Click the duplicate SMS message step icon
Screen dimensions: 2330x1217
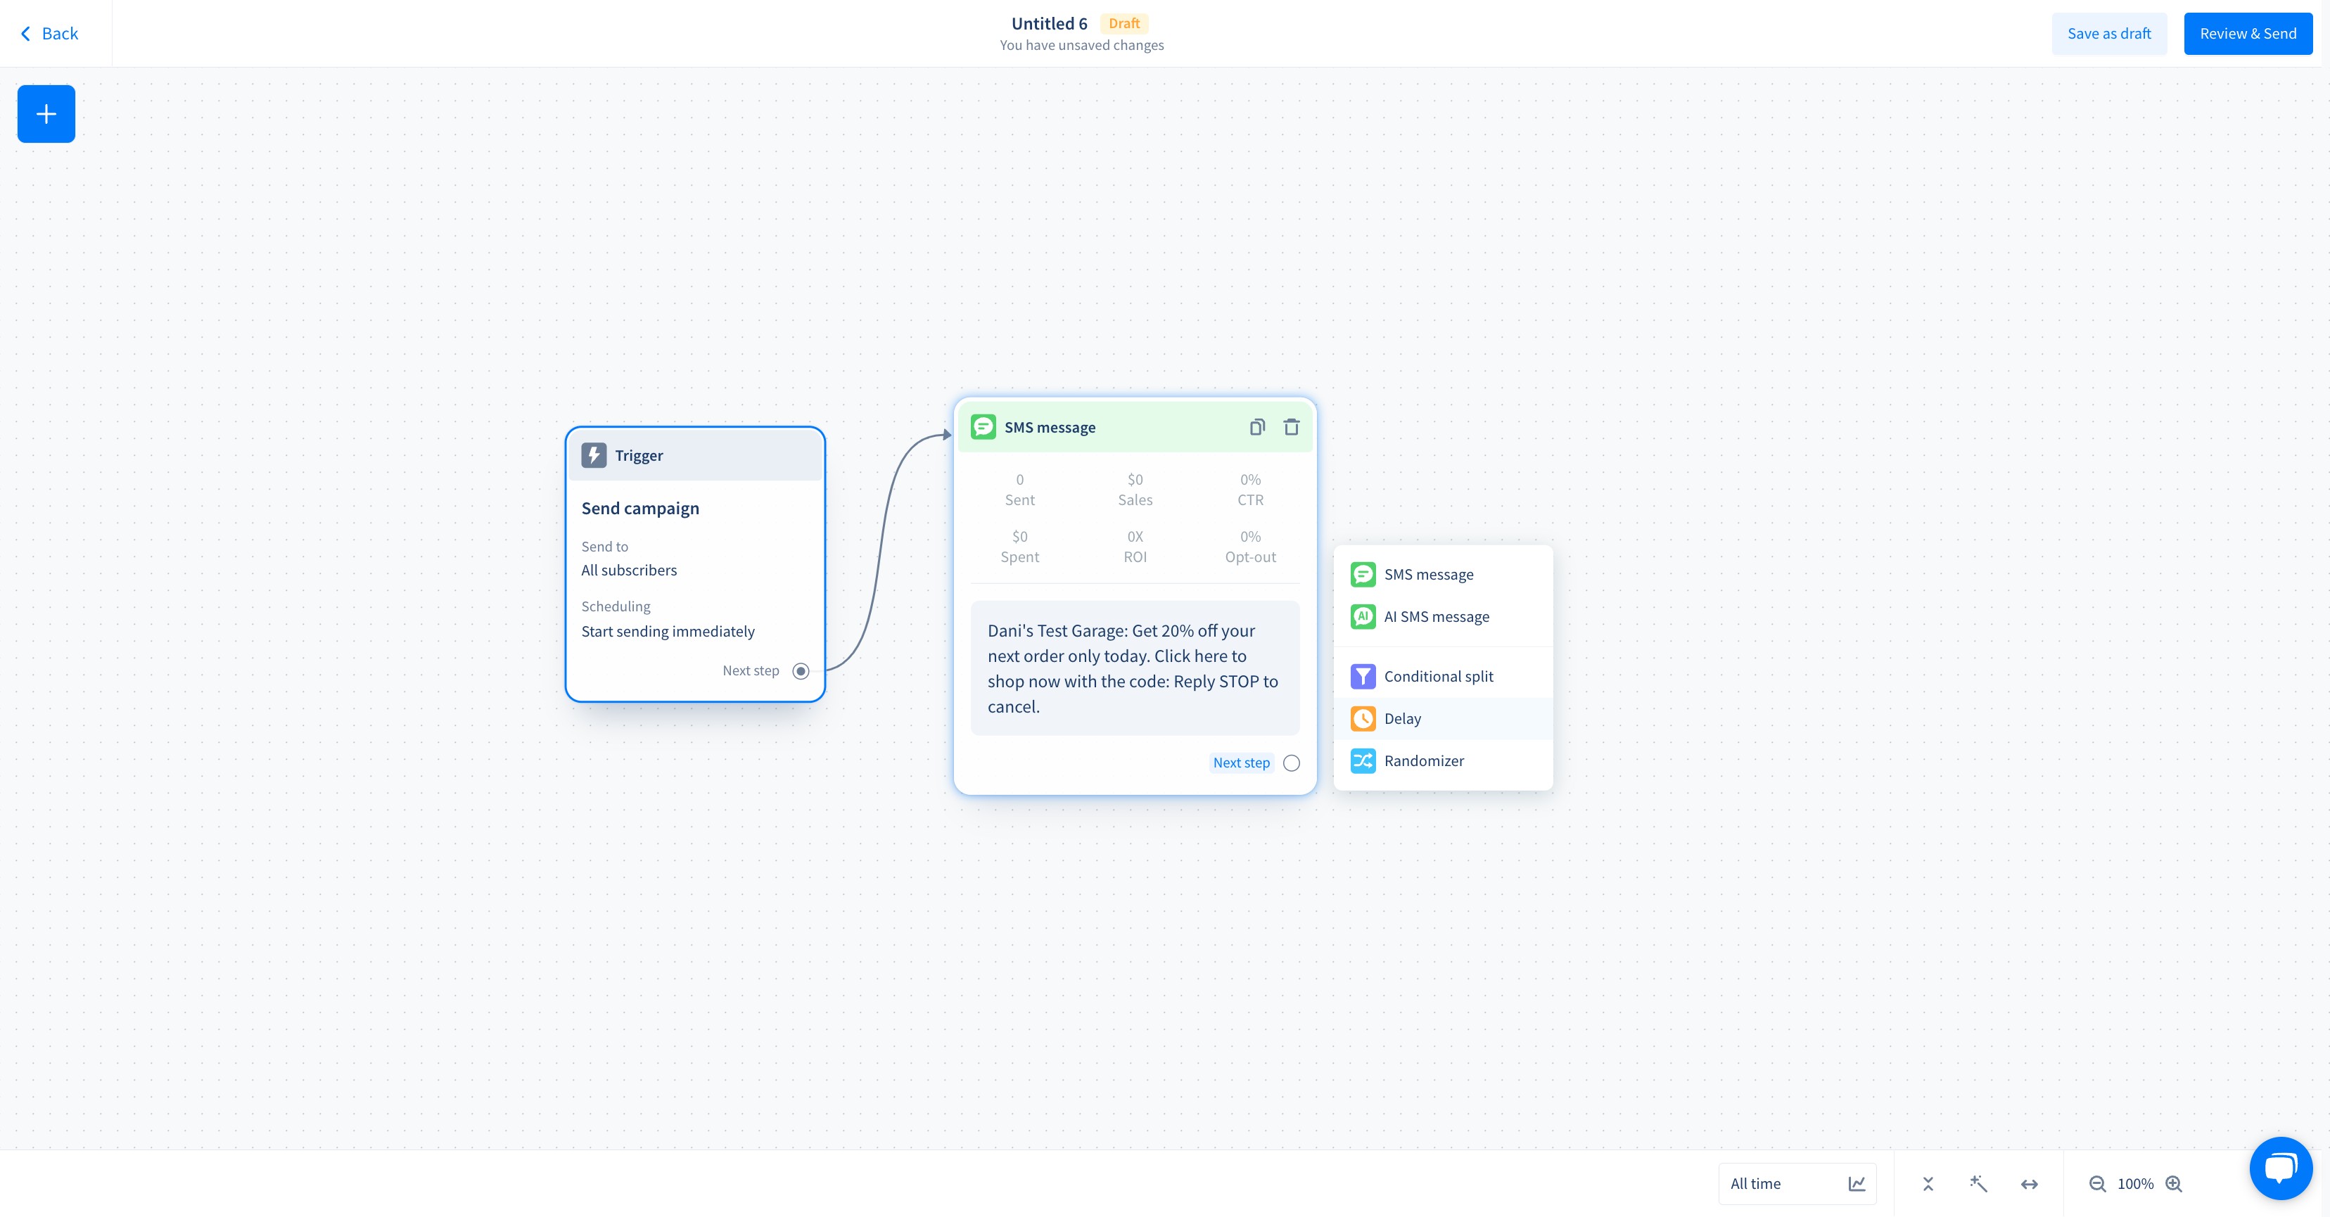[x=1256, y=427]
